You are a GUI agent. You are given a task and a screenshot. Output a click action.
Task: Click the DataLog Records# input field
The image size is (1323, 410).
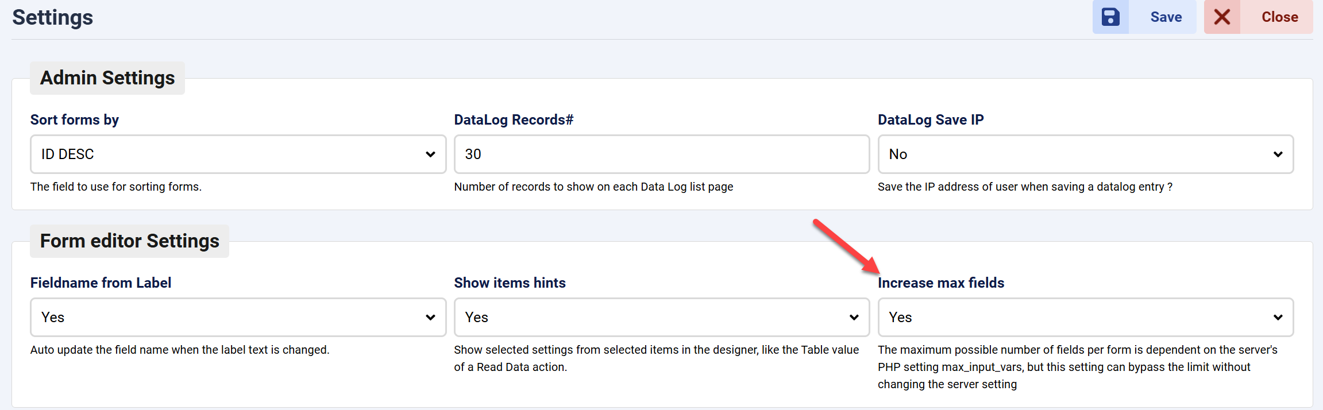click(x=661, y=154)
